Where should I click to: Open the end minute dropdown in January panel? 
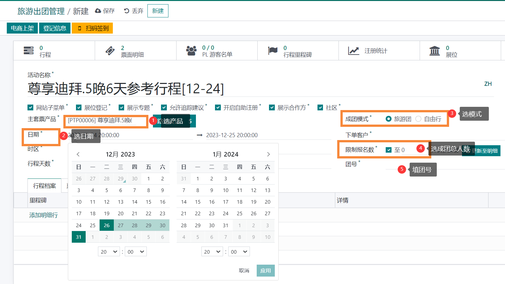coord(239,252)
